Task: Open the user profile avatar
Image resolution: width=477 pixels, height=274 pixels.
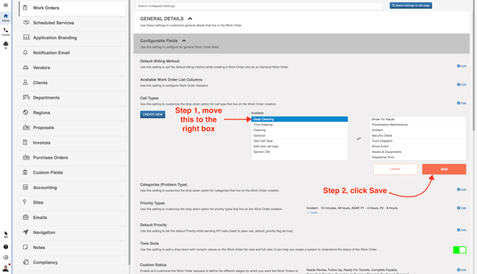Action: (x=6, y=268)
